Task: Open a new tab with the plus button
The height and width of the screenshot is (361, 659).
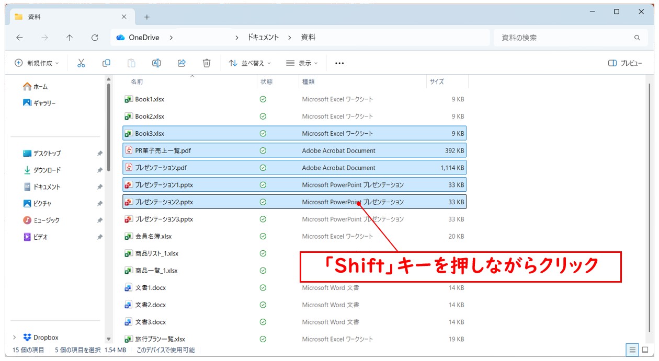Action: tap(147, 16)
